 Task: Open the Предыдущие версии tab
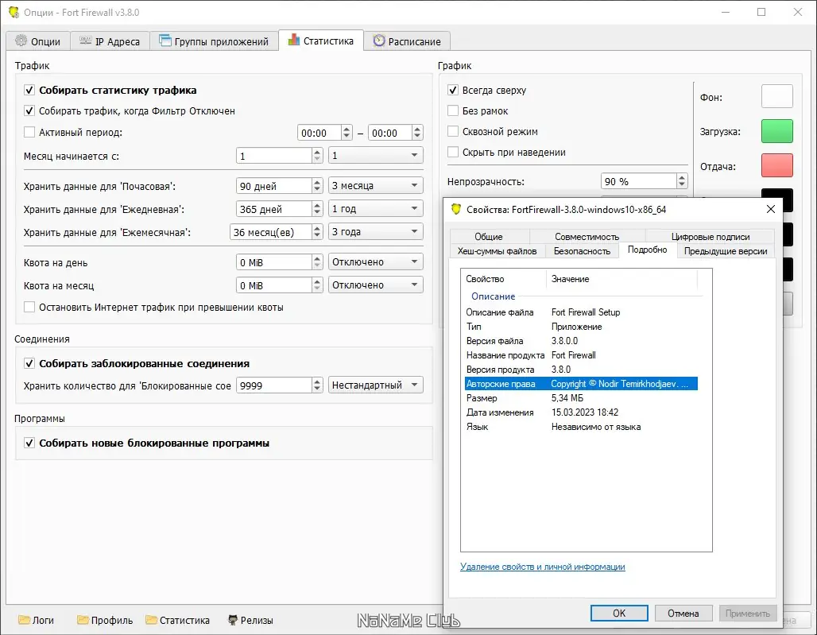(x=726, y=251)
